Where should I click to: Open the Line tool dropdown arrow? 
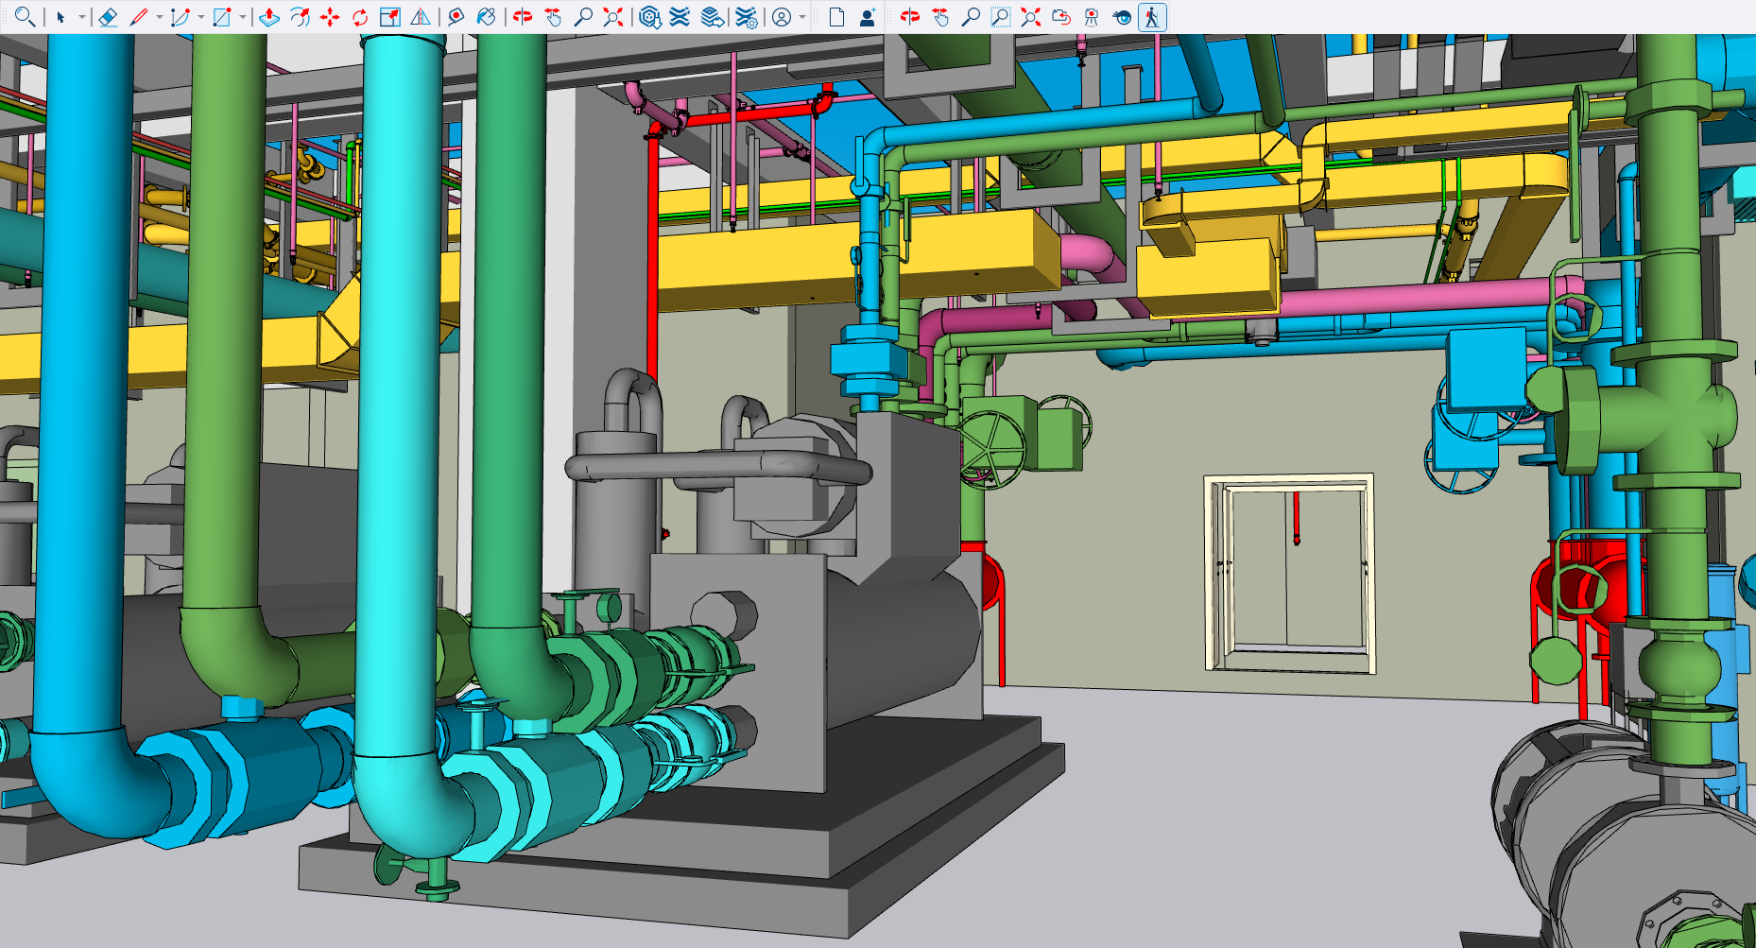coord(159,17)
